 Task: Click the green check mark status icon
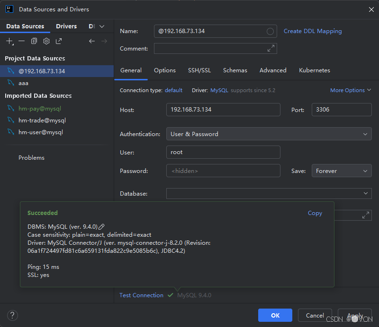pos(171,295)
